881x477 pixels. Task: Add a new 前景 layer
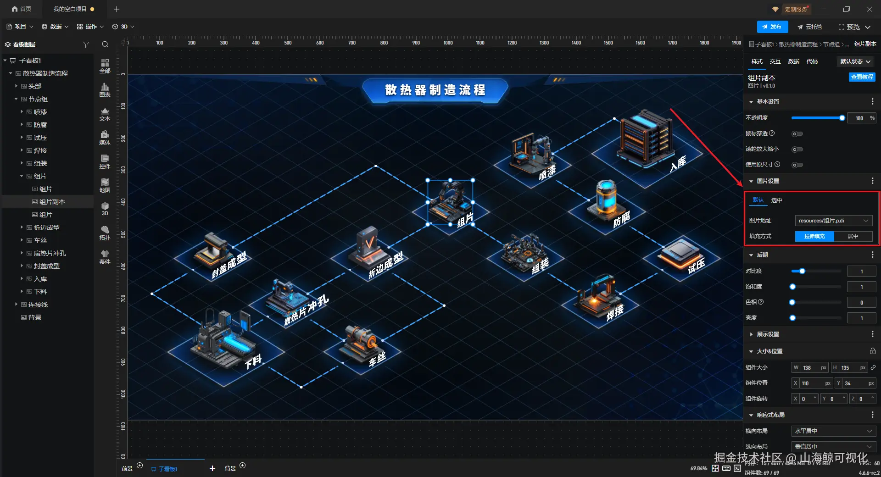140,466
